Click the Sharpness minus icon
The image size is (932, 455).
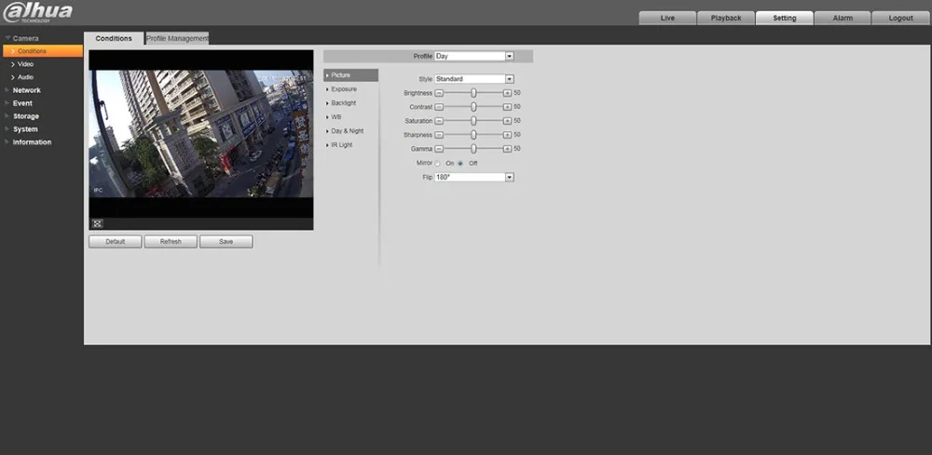click(439, 135)
